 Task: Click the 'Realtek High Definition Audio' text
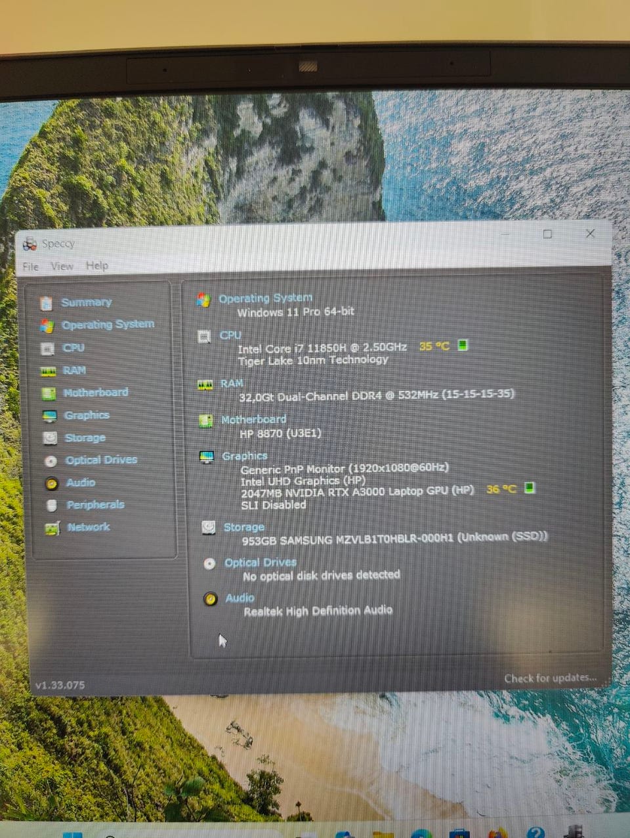pos(318,611)
